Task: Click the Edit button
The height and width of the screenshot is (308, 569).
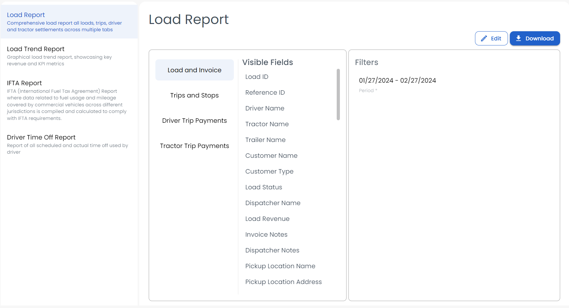Action: point(491,38)
